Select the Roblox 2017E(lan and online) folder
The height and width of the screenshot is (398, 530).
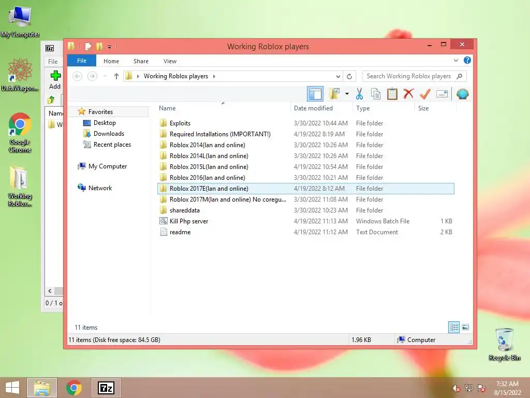click(305, 189)
